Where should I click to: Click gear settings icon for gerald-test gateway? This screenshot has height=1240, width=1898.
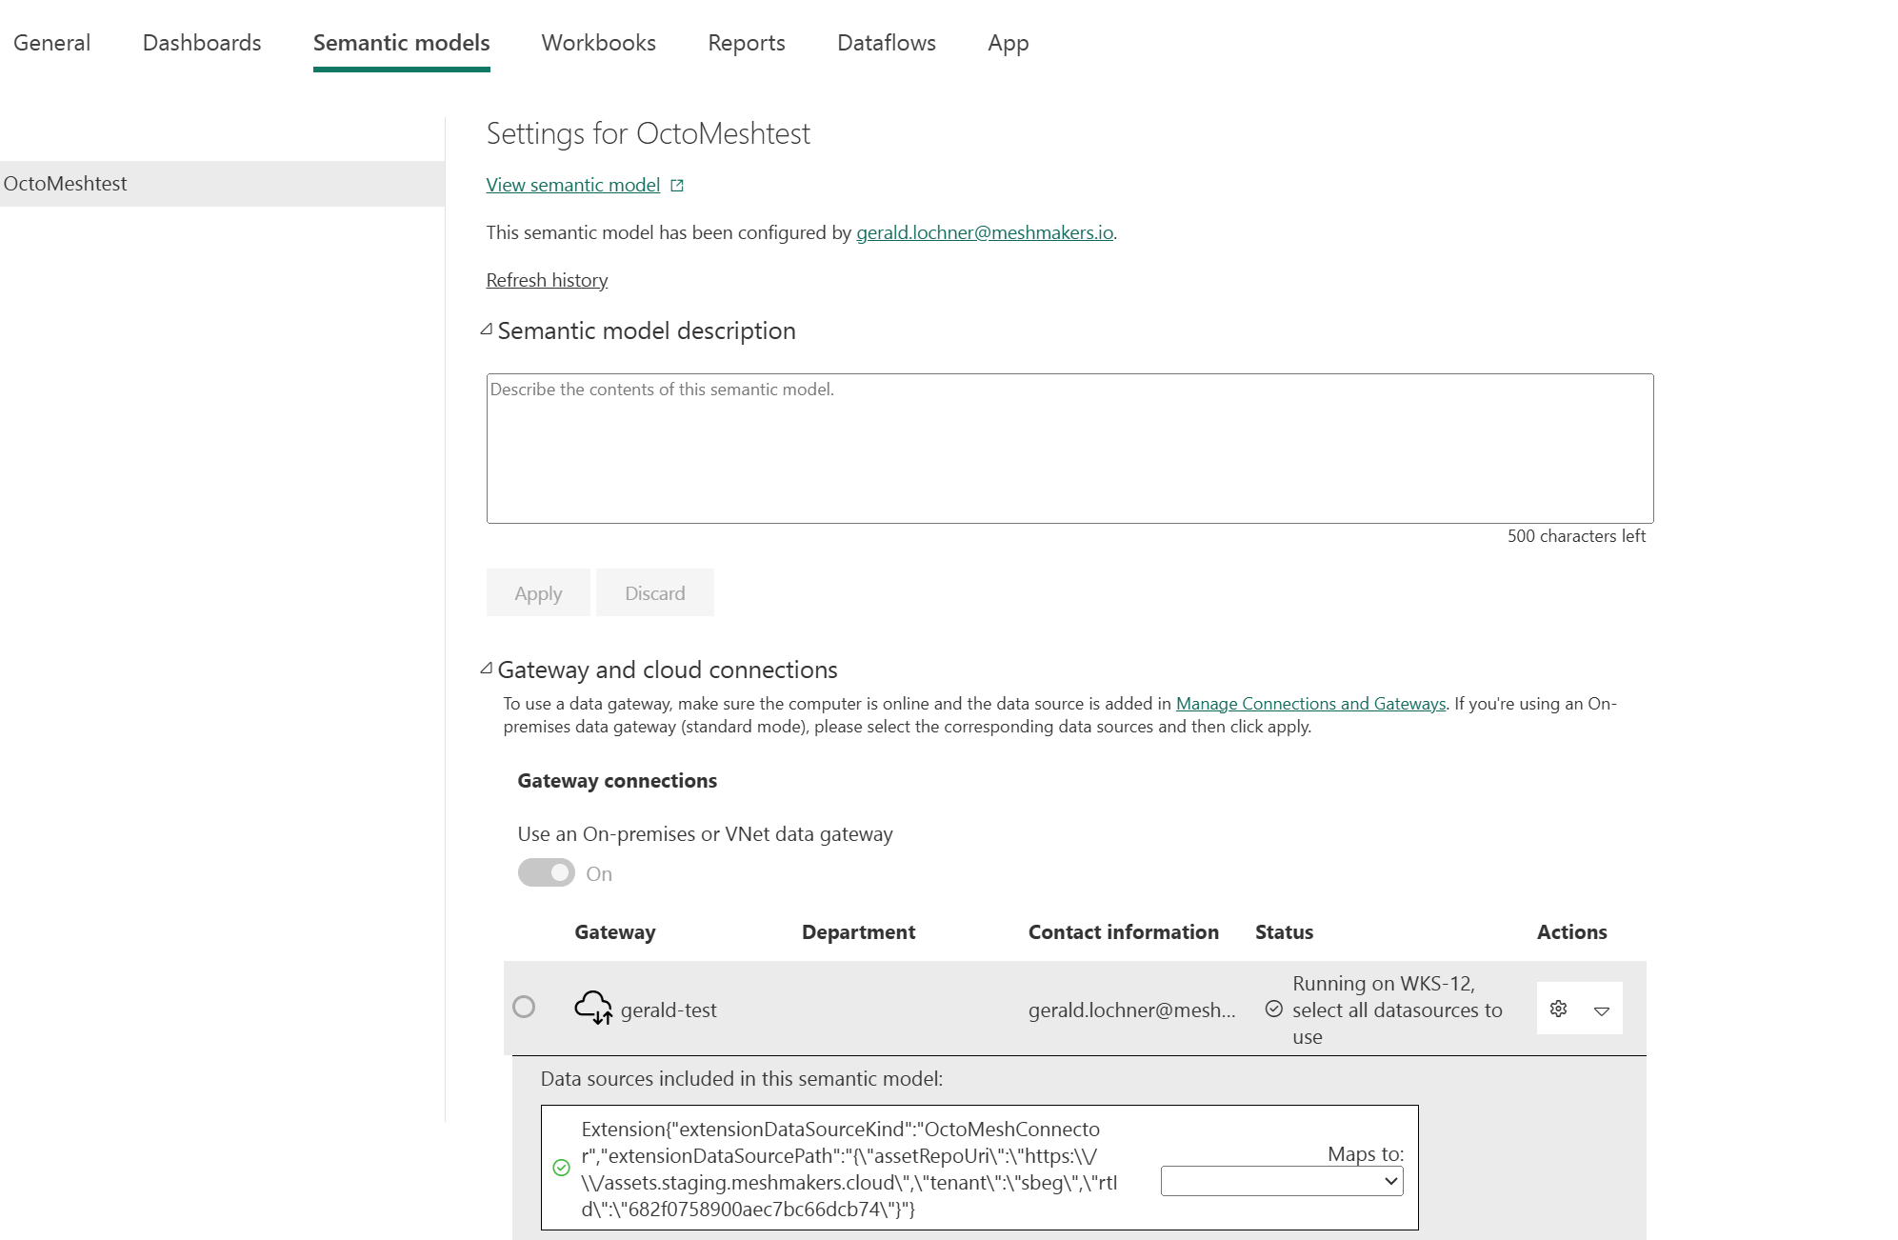(1558, 1009)
